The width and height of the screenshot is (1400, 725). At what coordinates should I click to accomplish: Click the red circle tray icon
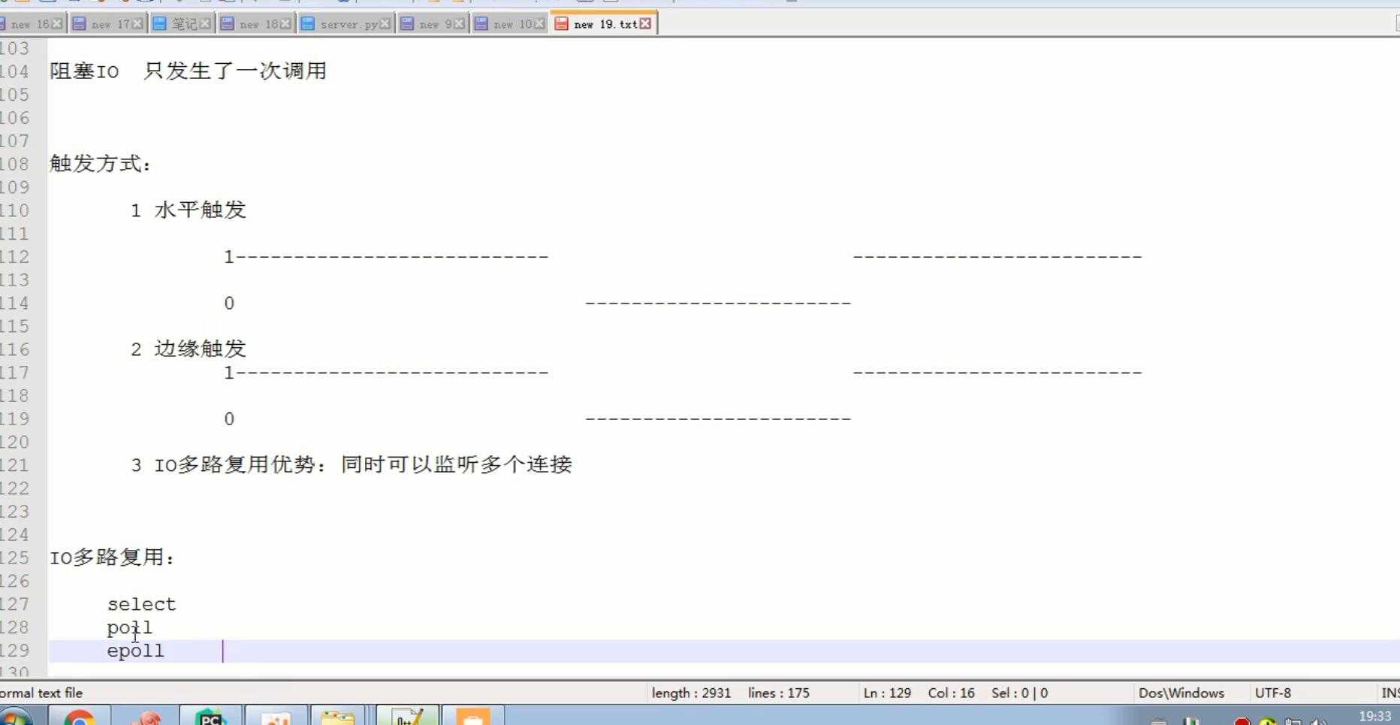tap(1242, 721)
